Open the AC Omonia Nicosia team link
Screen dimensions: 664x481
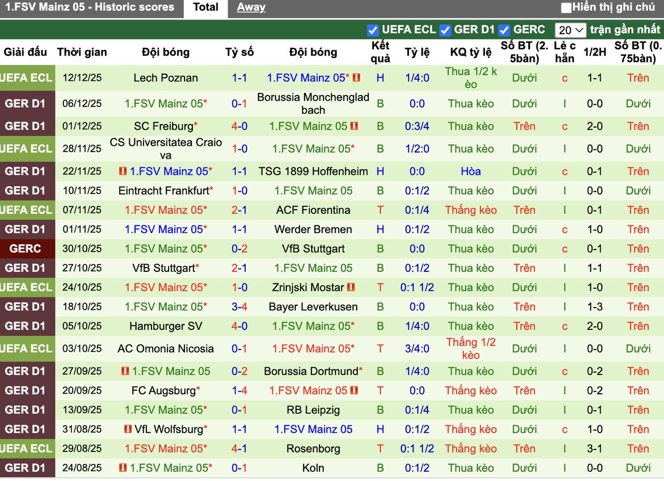tap(165, 349)
